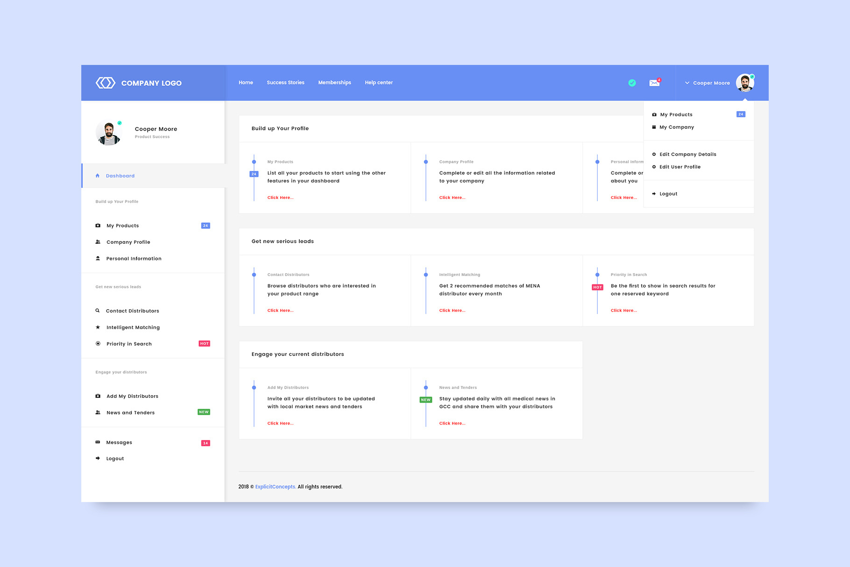Image resolution: width=850 pixels, height=567 pixels.
Task: Go to Success Stories in top navigation
Action: coord(285,83)
